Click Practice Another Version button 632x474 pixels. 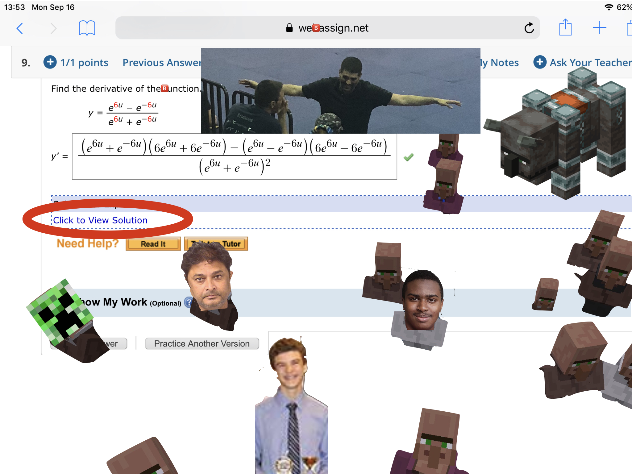pyautogui.click(x=202, y=343)
